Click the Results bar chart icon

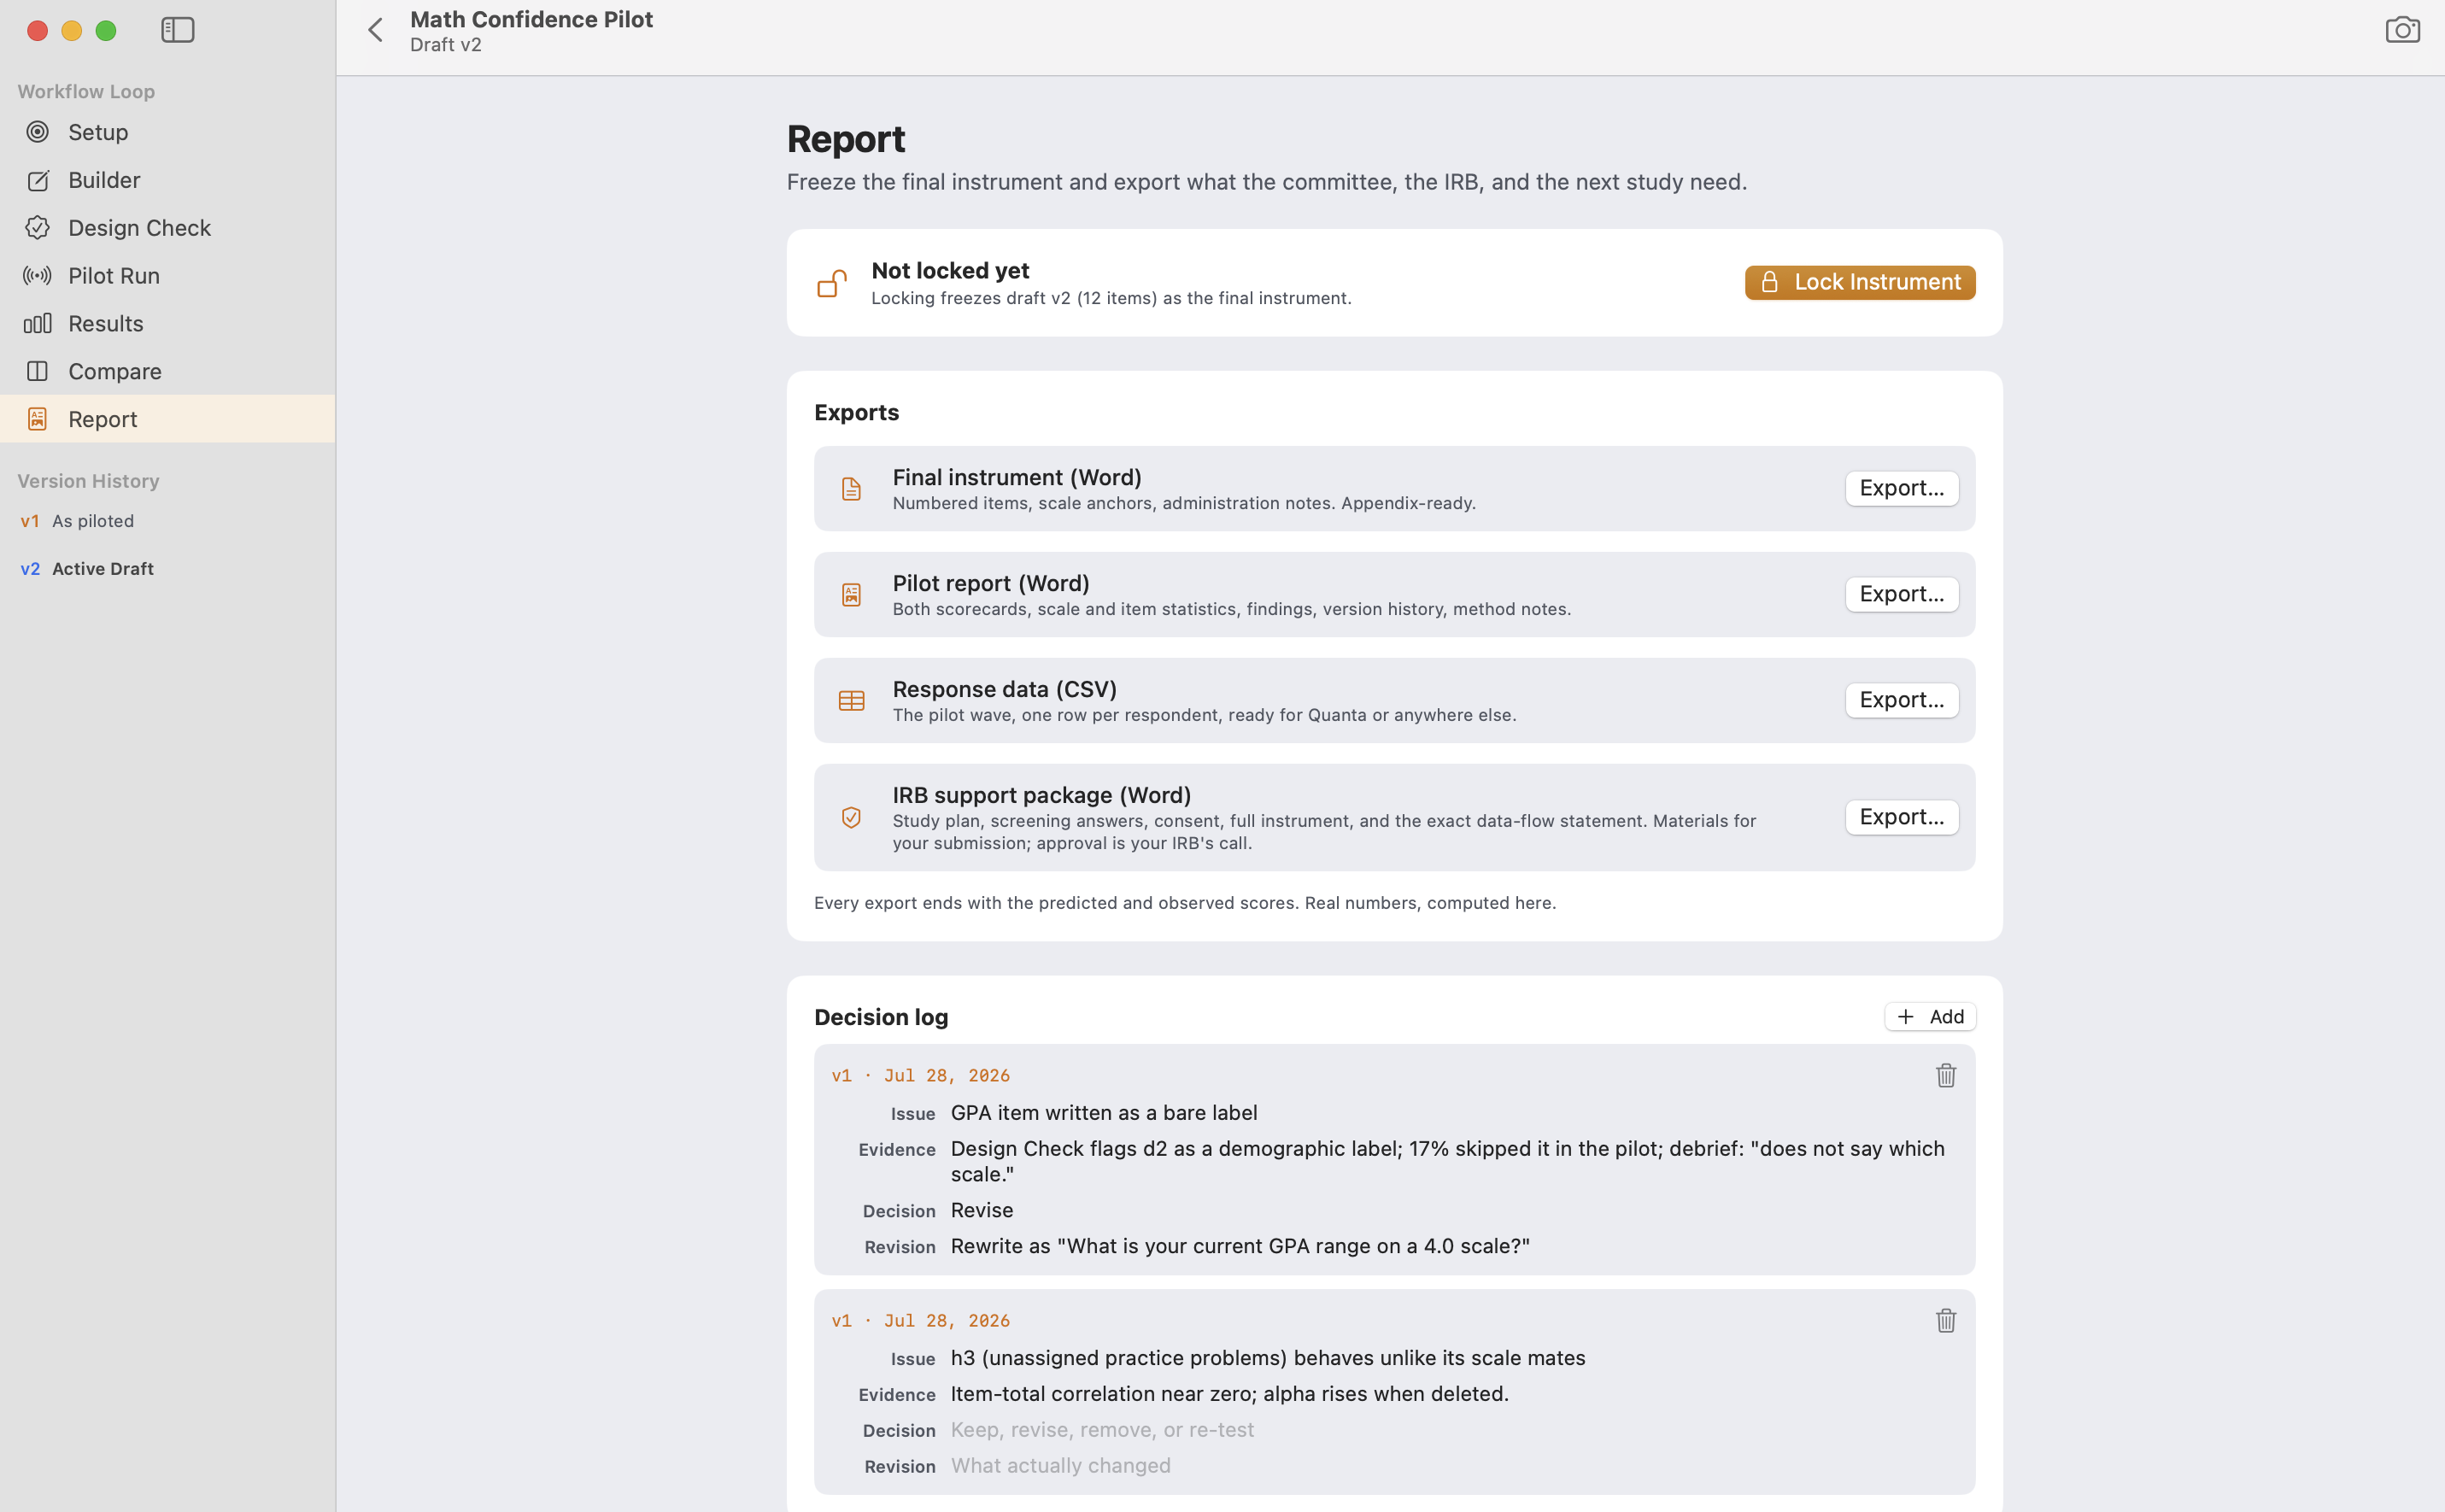[37, 324]
